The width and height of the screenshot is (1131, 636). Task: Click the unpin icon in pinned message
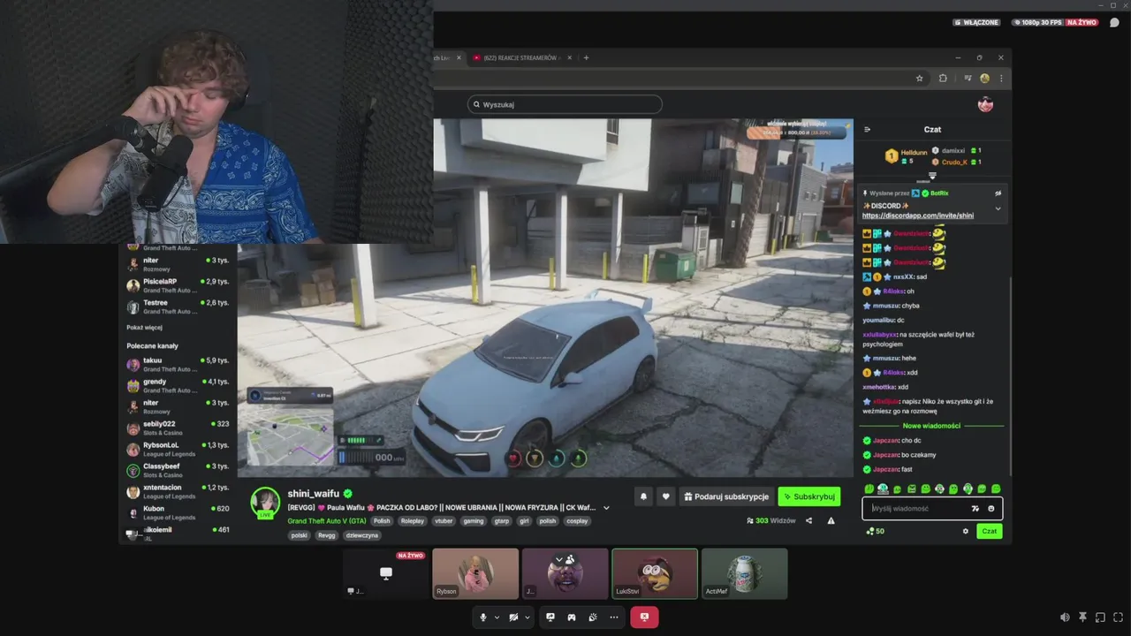[998, 193]
